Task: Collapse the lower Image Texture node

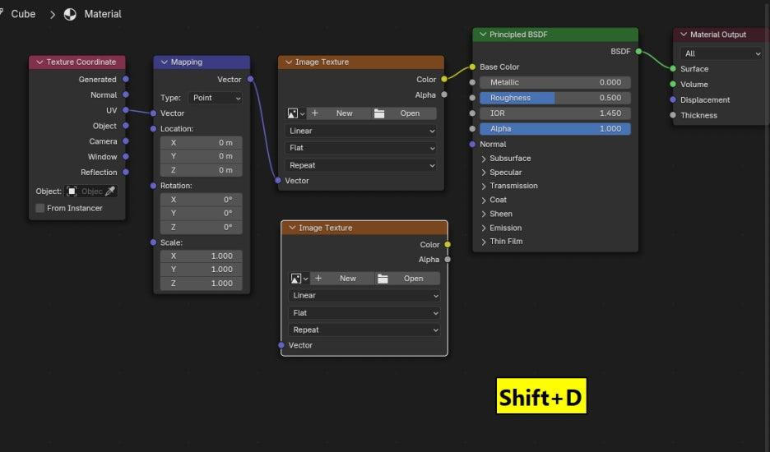Action: pos(292,228)
